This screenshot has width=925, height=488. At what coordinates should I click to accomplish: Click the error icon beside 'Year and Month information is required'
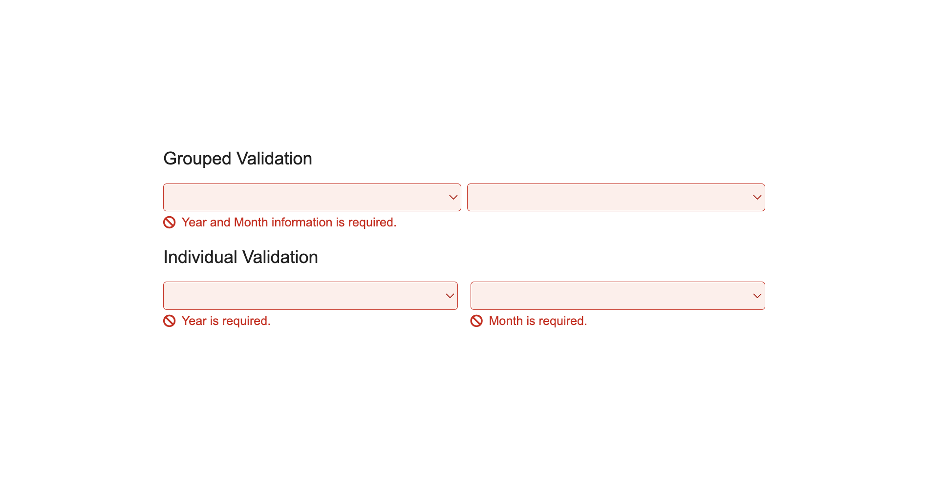click(169, 223)
